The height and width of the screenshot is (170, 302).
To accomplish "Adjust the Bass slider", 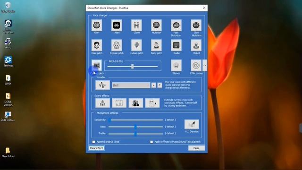I will click(135, 127).
